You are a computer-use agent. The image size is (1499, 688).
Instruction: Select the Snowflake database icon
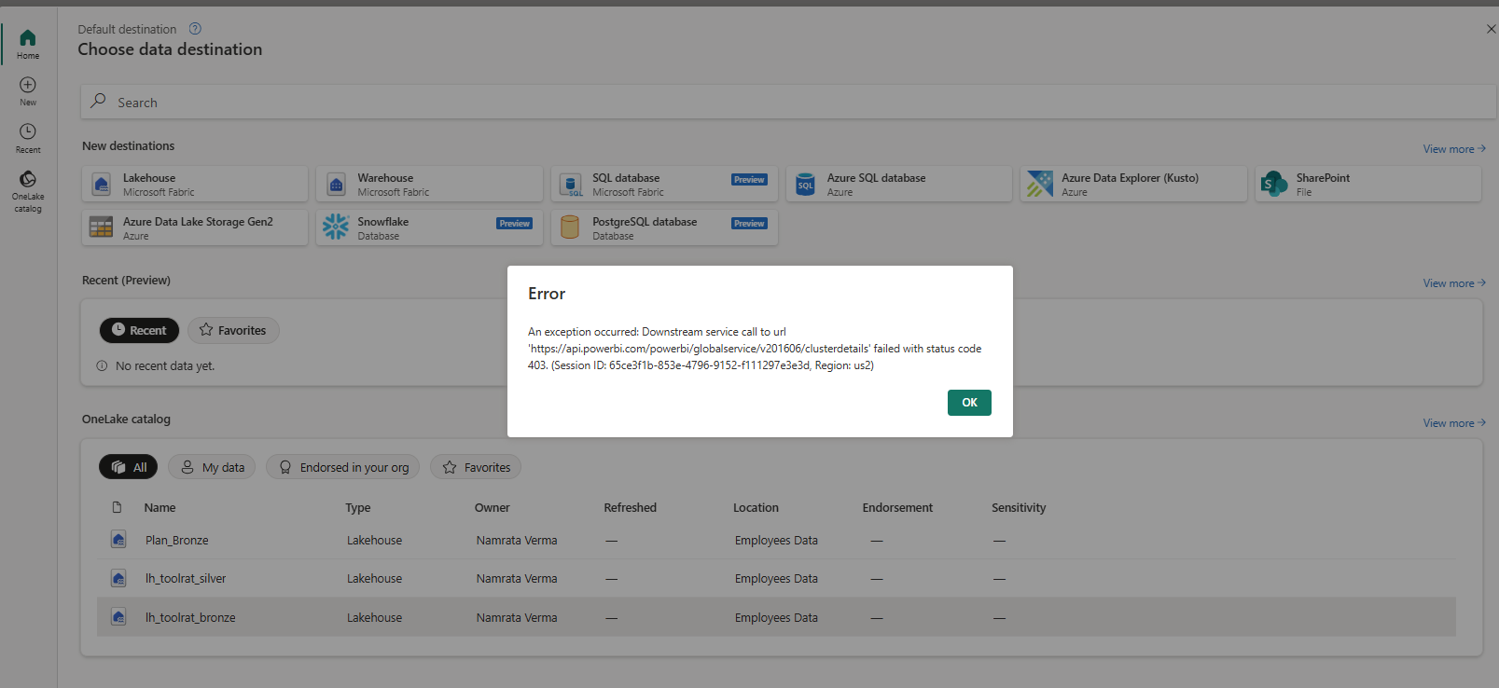click(336, 227)
